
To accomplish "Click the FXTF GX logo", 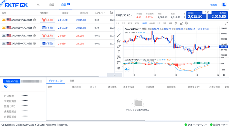I will click(16, 5).
